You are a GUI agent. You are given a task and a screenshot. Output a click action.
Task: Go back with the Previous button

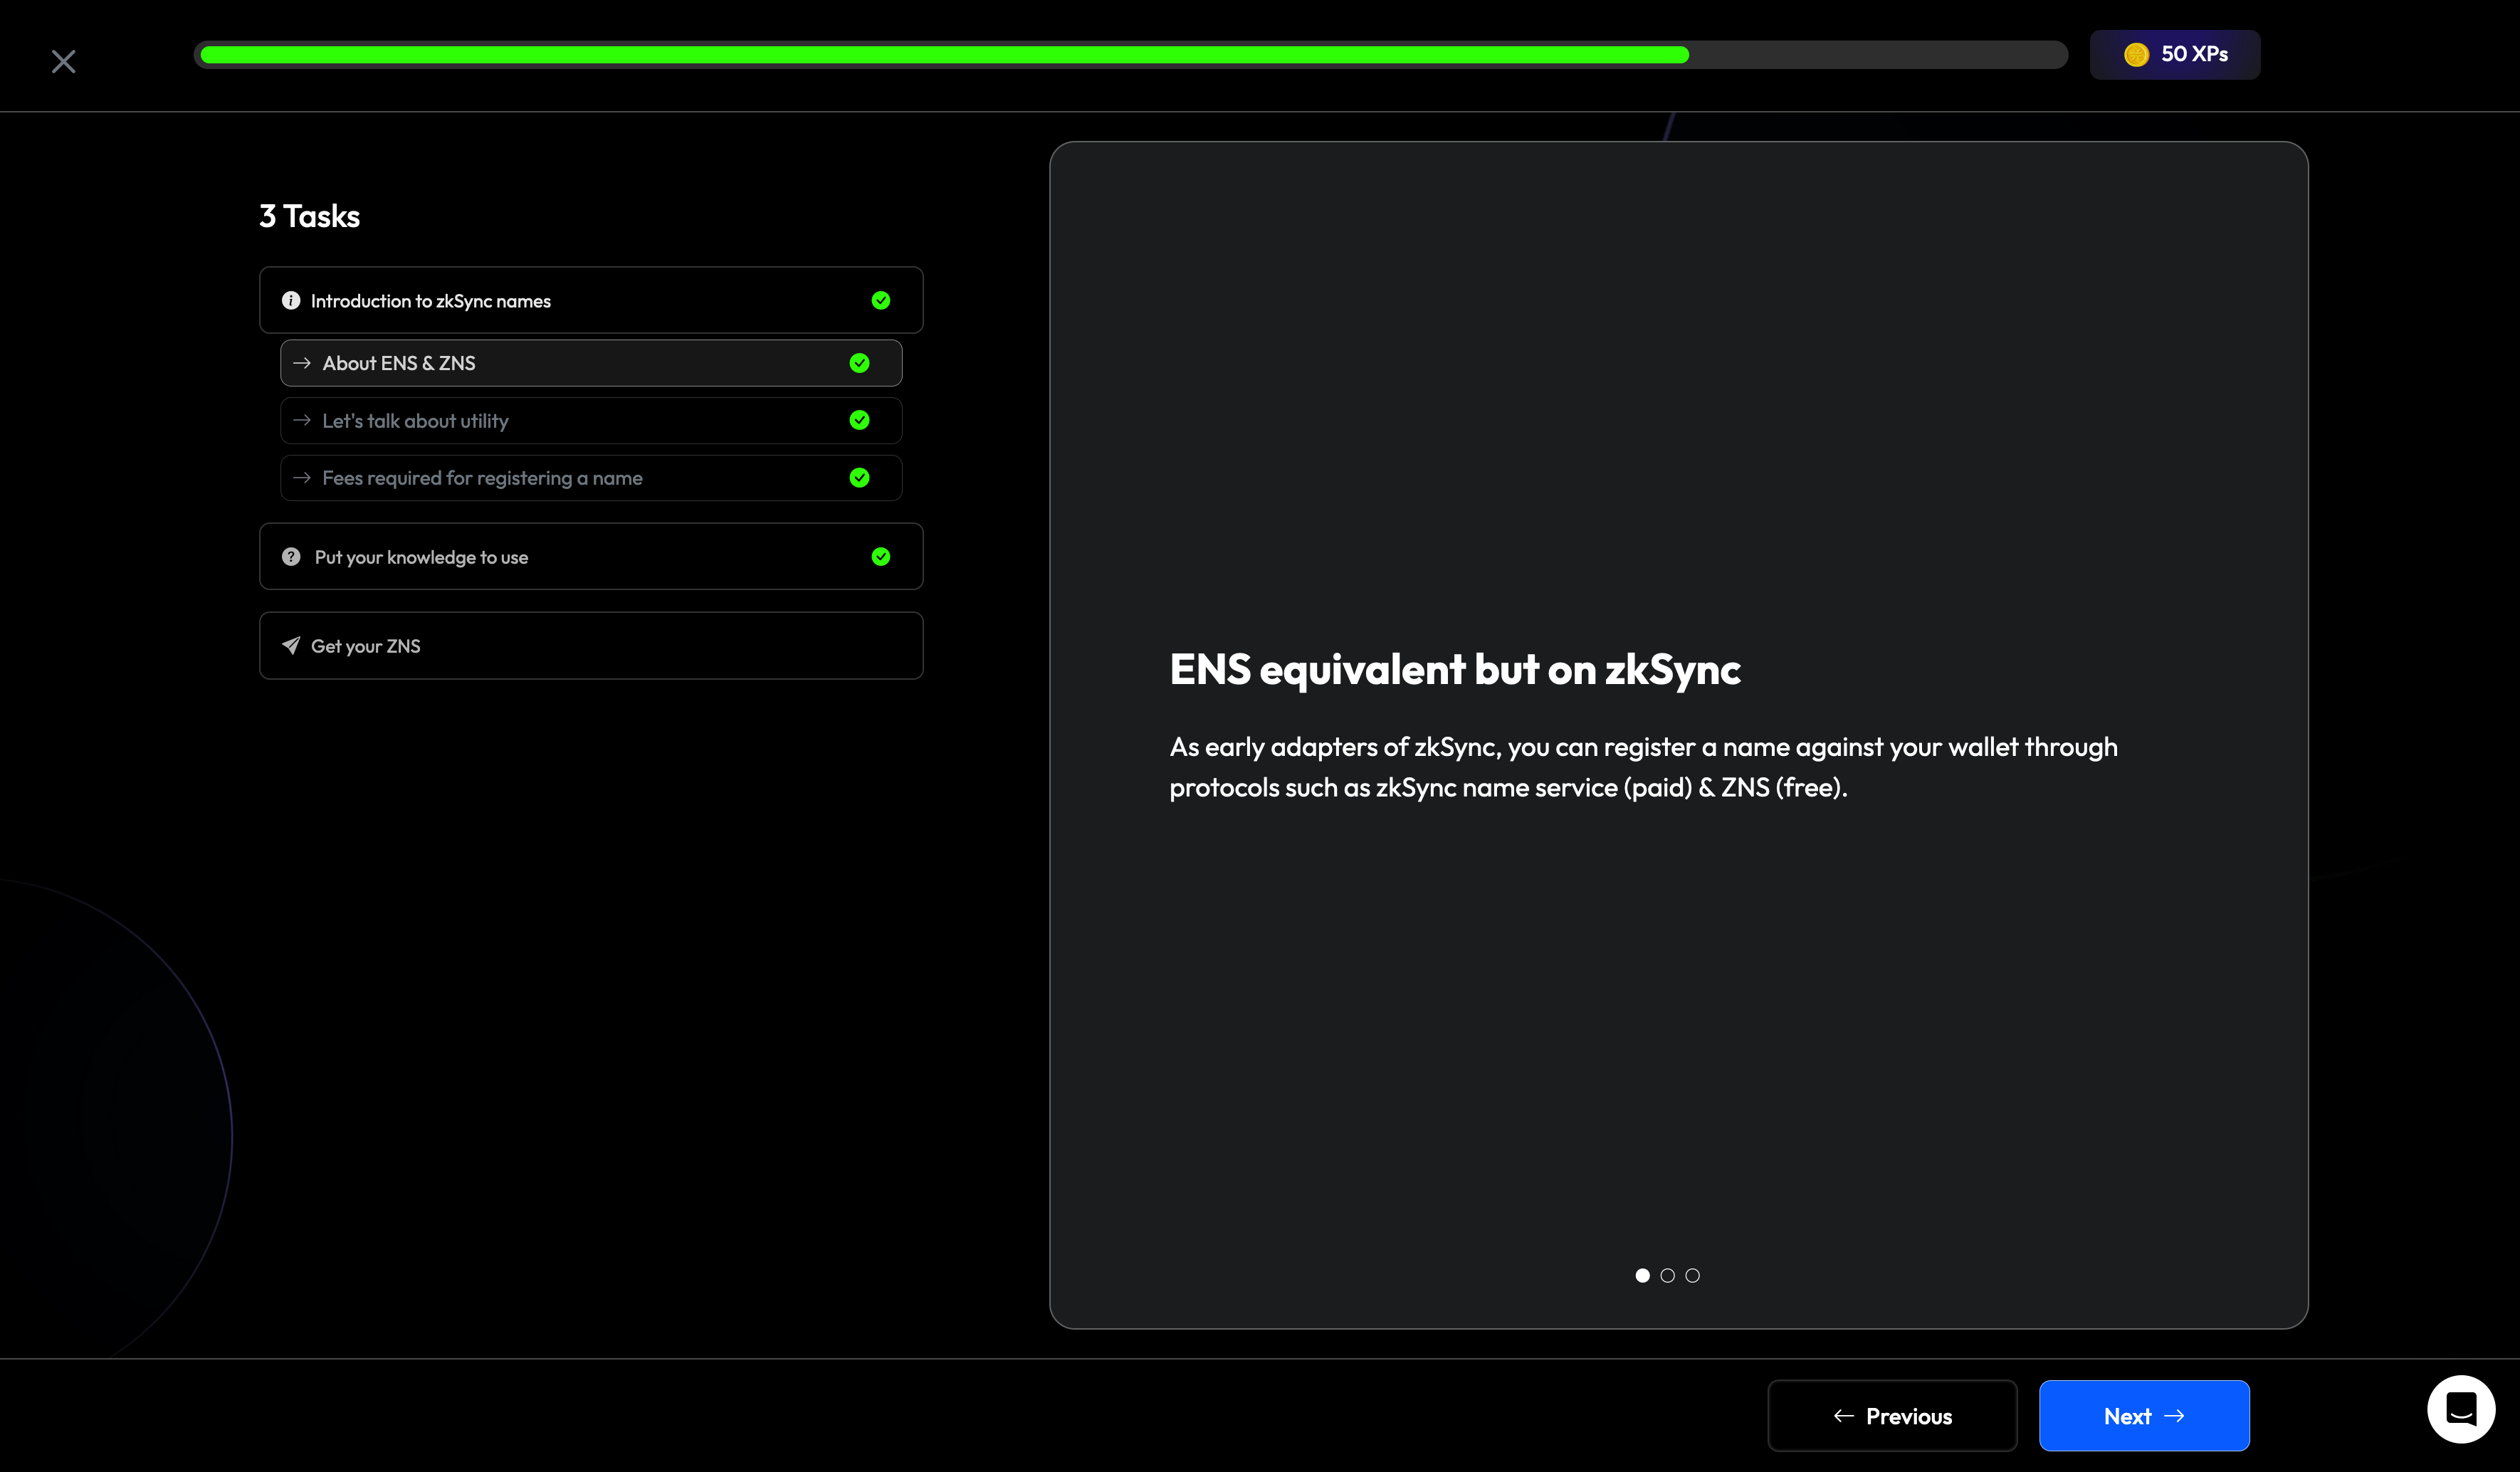(x=1891, y=1416)
